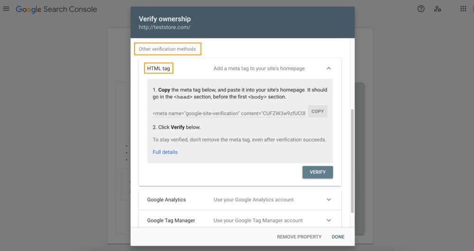Click the Other verification methods label

(167, 49)
